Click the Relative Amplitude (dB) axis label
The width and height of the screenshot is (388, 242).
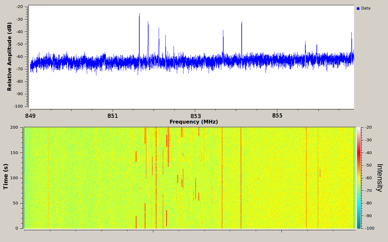click(x=9, y=55)
